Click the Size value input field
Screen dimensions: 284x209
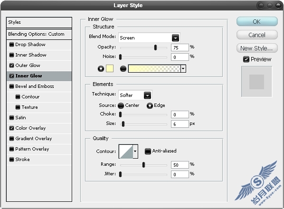(180, 124)
